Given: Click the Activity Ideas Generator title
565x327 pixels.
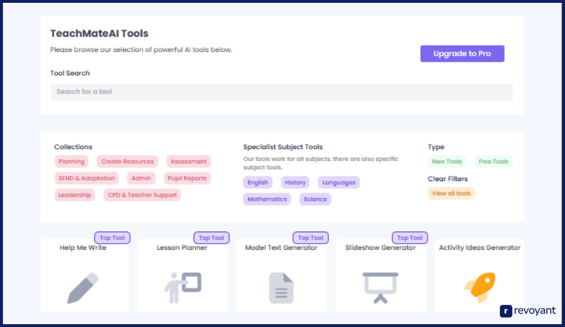Looking at the screenshot, I should (x=480, y=248).
